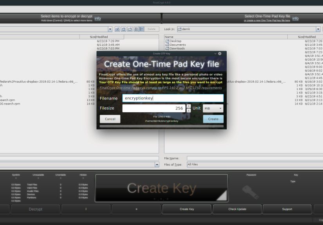Click the left panel file name field
Viewport: 323px width, 225px height.
[x=79, y=158]
